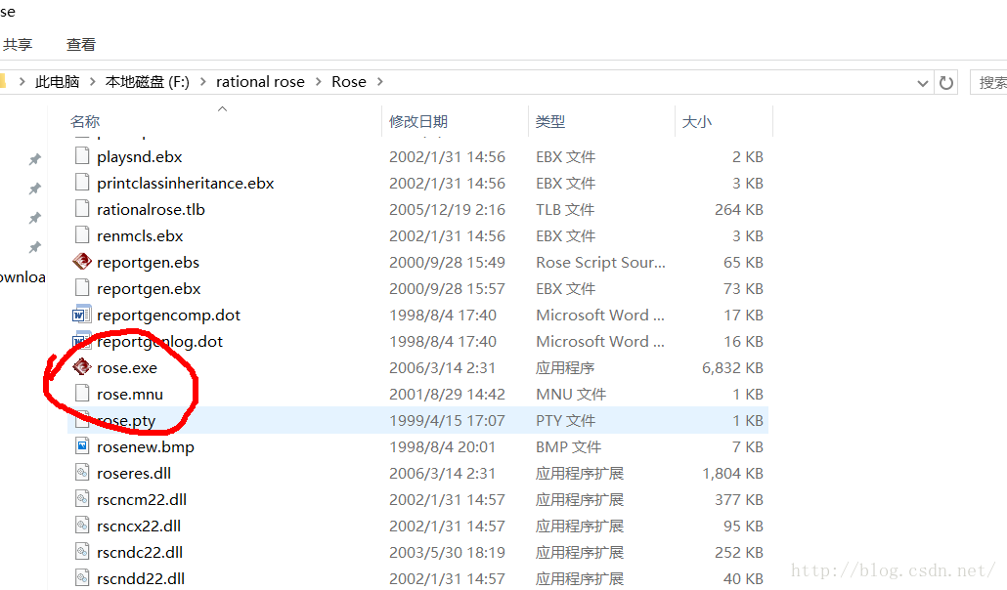Select file name rscncm22.dll
The height and width of the screenshot is (590, 1007).
(142, 499)
